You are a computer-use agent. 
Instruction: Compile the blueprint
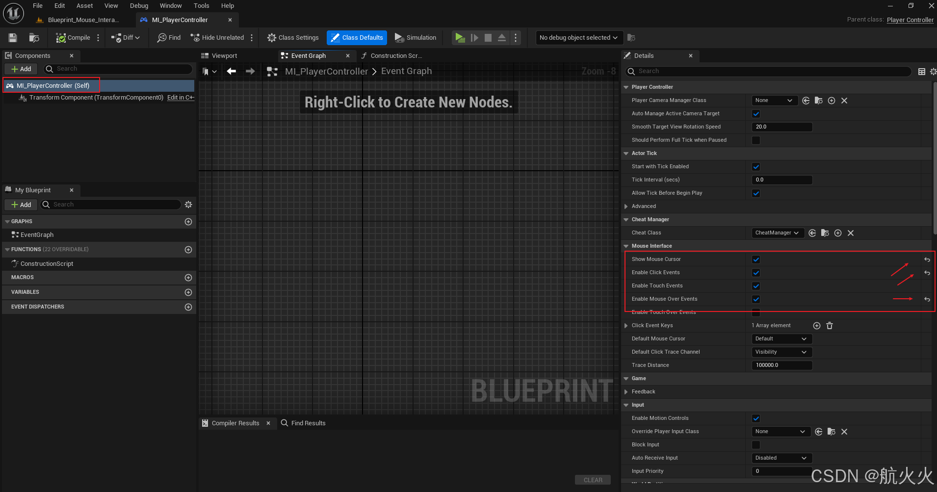pyautogui.click(x=73, y=38)
